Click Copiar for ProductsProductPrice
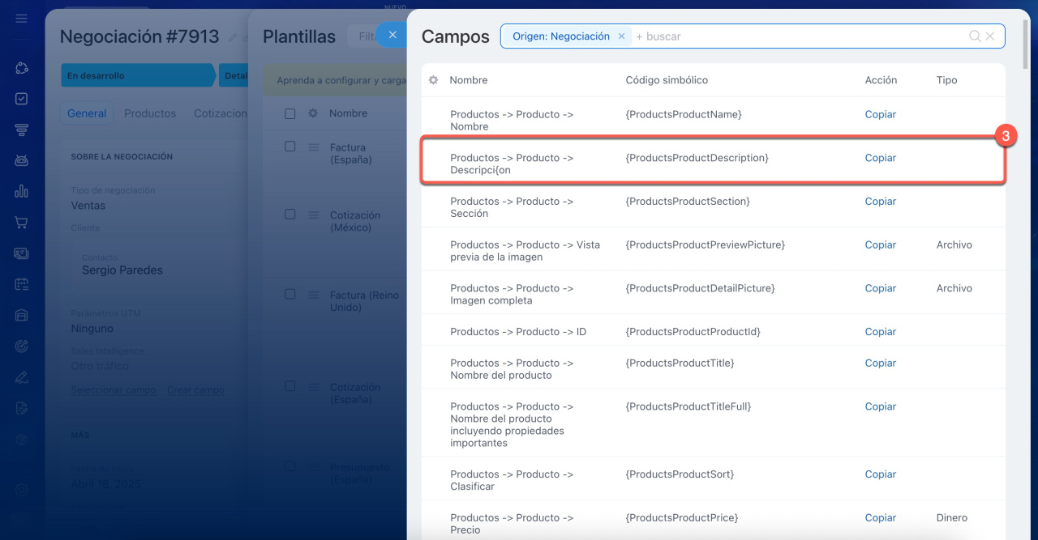The width and height of the screenshot is (1038, 540). coord(880,517)
